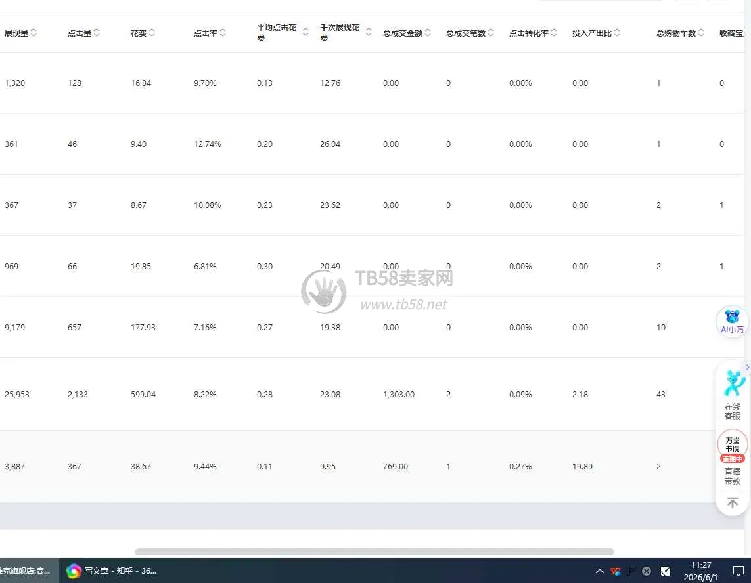Sort by 点击率 column sort icon

tap(223, 33)
